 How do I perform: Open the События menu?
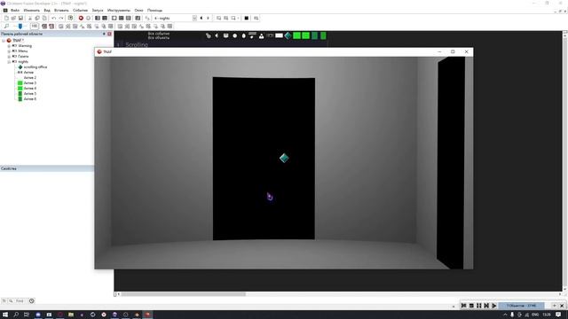click(x=80, y=11)
